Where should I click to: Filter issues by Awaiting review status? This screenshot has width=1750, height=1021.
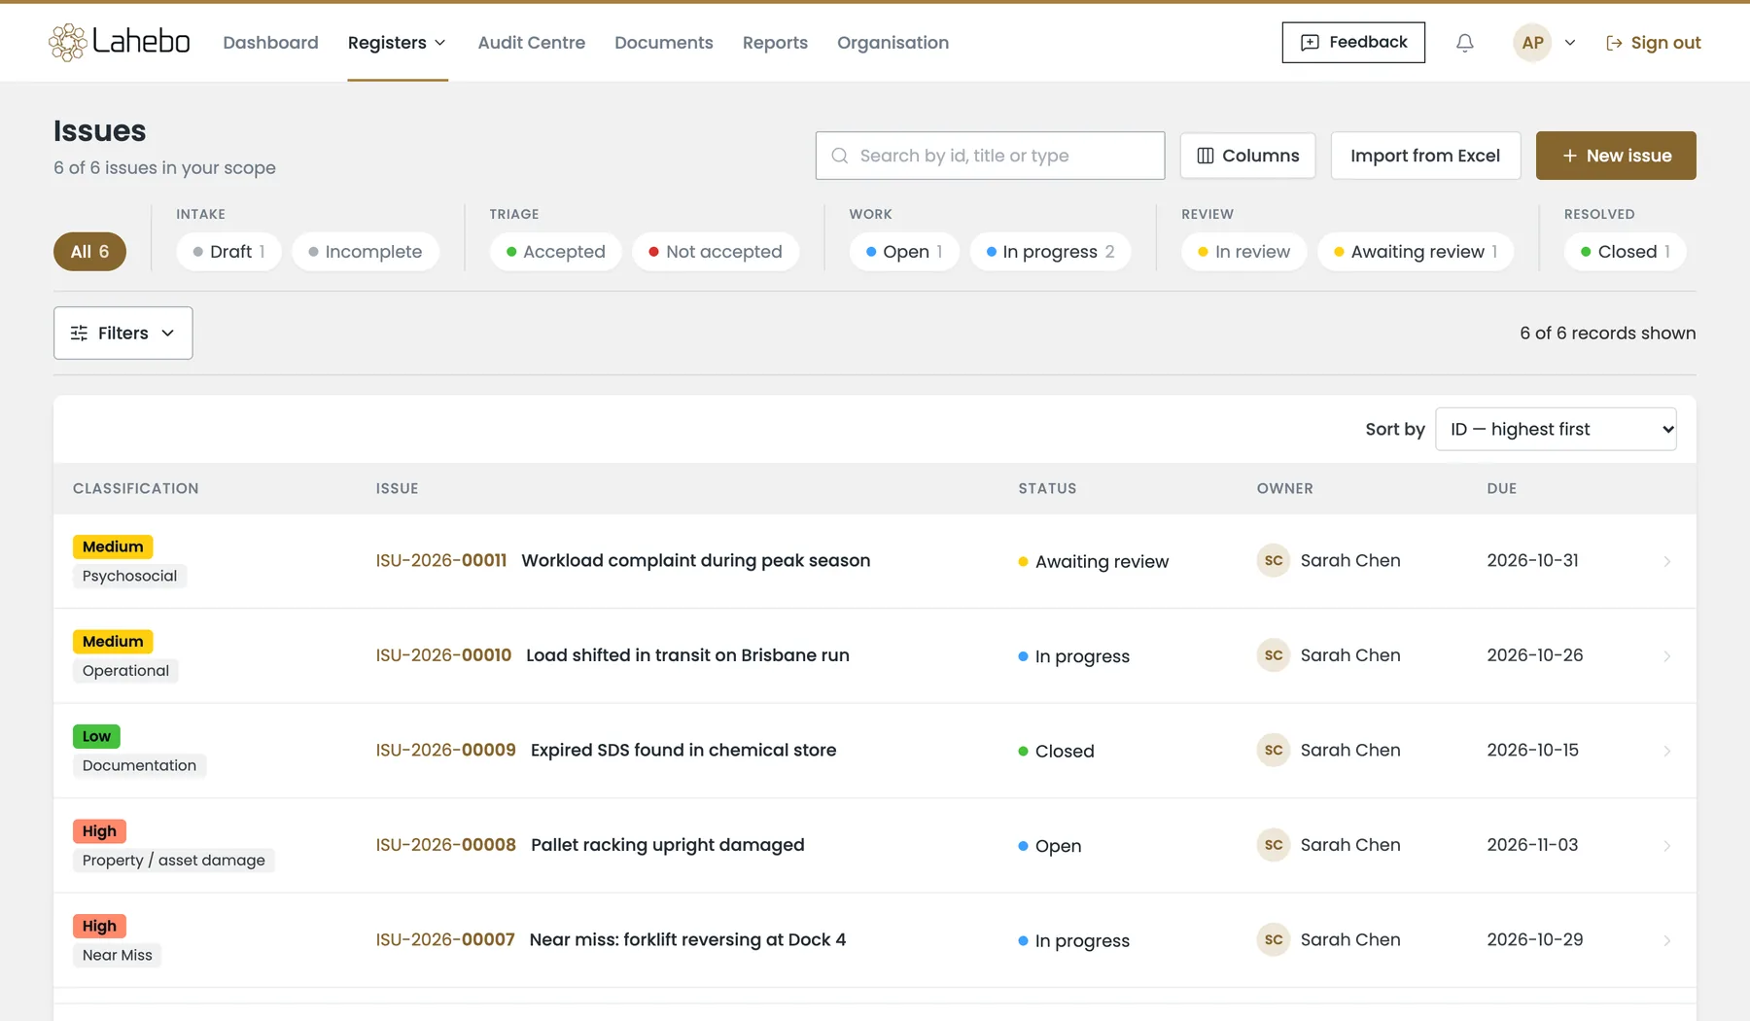(x=1416, y=252)
